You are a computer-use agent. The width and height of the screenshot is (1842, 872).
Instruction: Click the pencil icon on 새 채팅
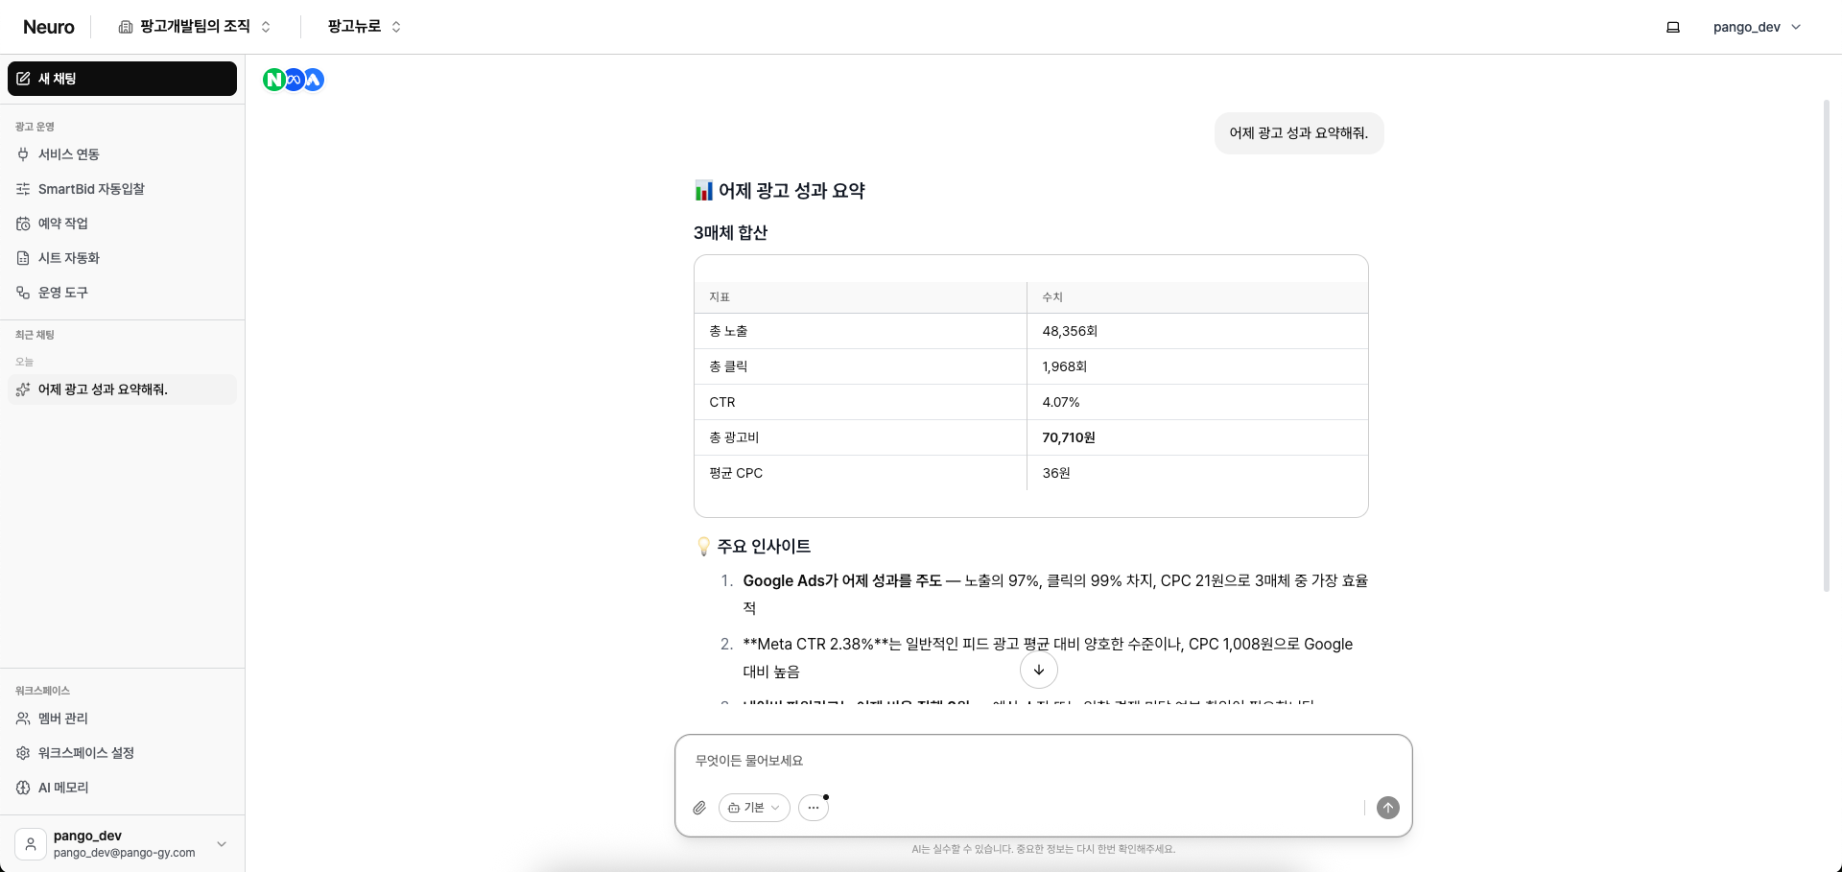coord(23,79)
